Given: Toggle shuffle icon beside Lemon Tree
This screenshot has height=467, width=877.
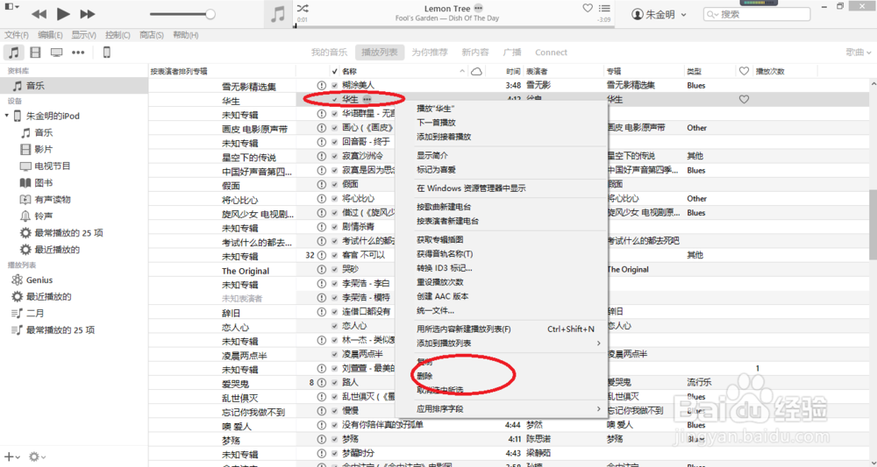Looking at the screenshot, I should click(x=302, y=9).
